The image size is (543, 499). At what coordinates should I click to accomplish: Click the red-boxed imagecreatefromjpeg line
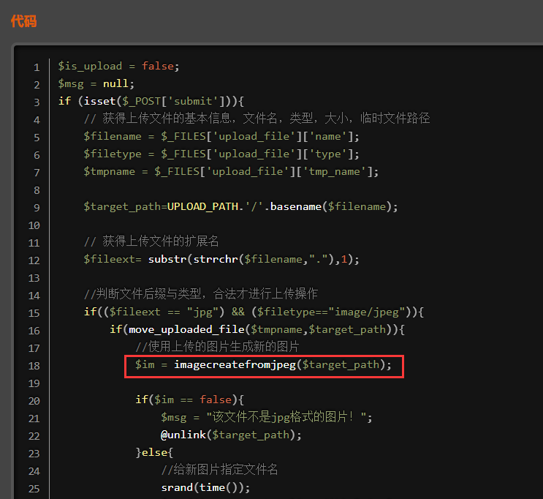[263, 364]
